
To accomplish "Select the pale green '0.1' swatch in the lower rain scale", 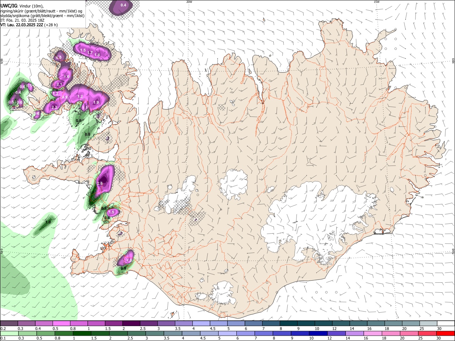I will click(9, 334).
